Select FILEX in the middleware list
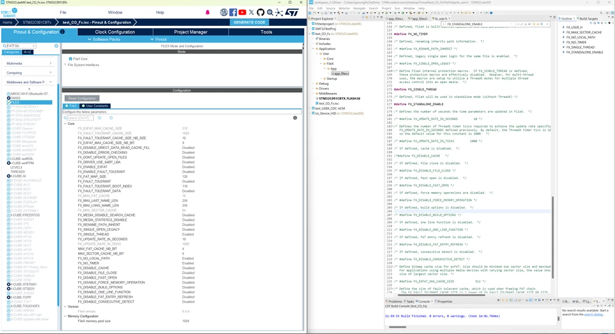Viewport: 615px width, 334px height. (x=30, y=102)
